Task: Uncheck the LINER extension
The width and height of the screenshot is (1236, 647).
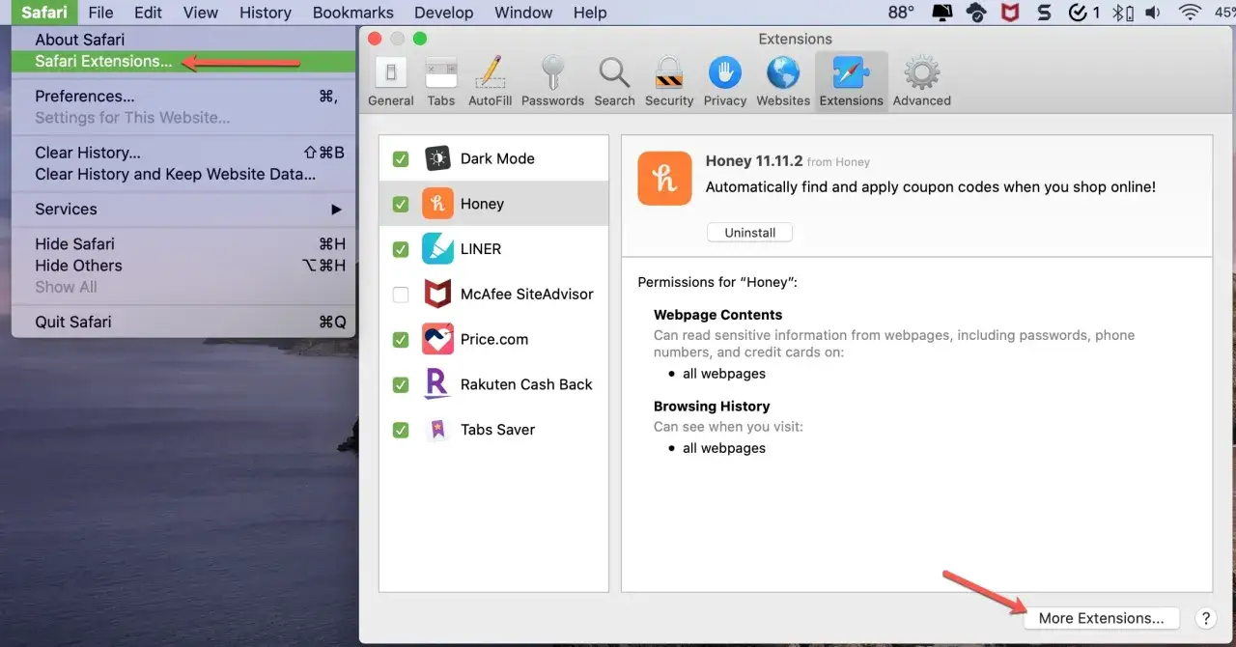Action: [401, 249]
